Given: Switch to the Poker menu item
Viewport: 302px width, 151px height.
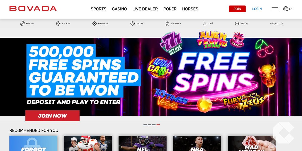Looking at the screenshot, I should (x=170, y=9).
